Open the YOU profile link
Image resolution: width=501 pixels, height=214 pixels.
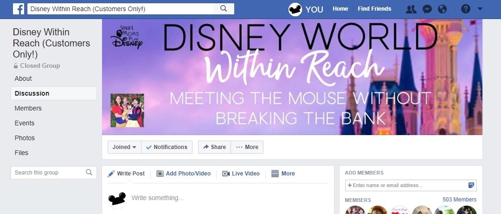314,10
